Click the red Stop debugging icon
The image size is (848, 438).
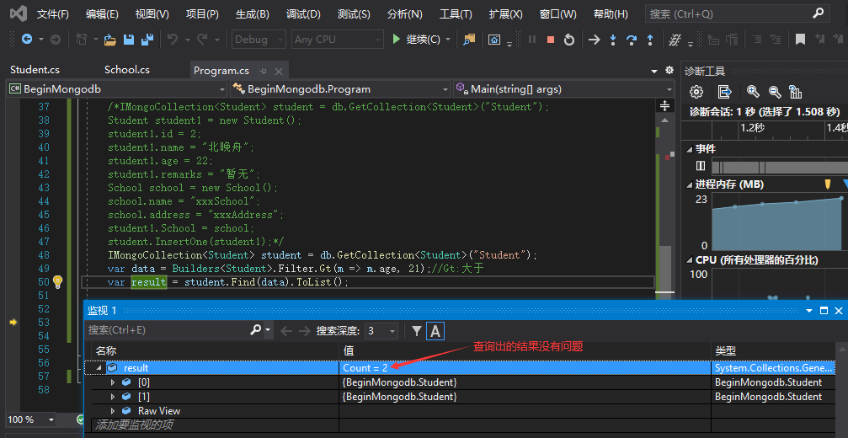tap(551, 40)
